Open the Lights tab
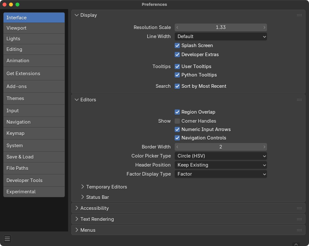 tap(34, 39)
